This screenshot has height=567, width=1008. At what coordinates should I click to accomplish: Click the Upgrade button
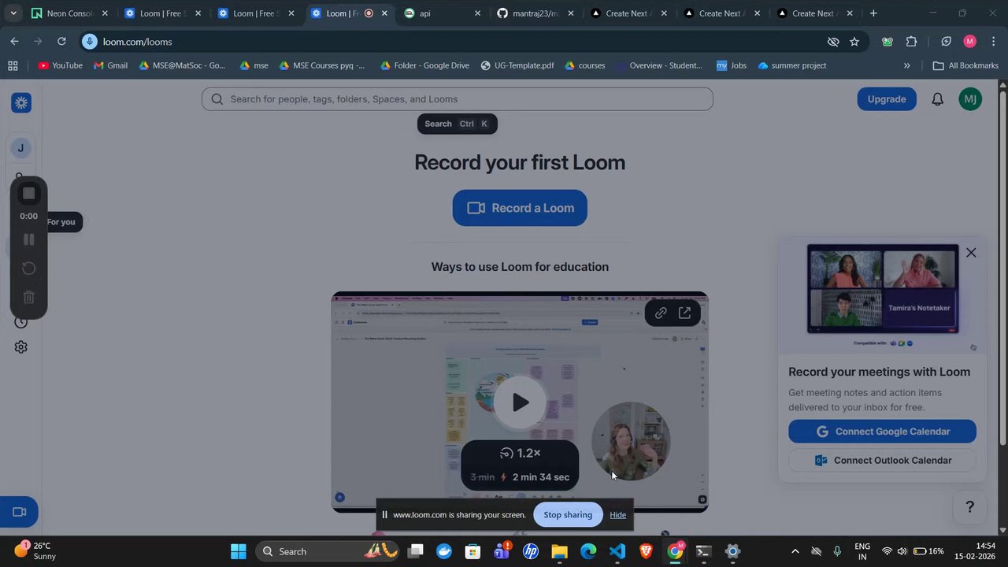tap(887, 99)
